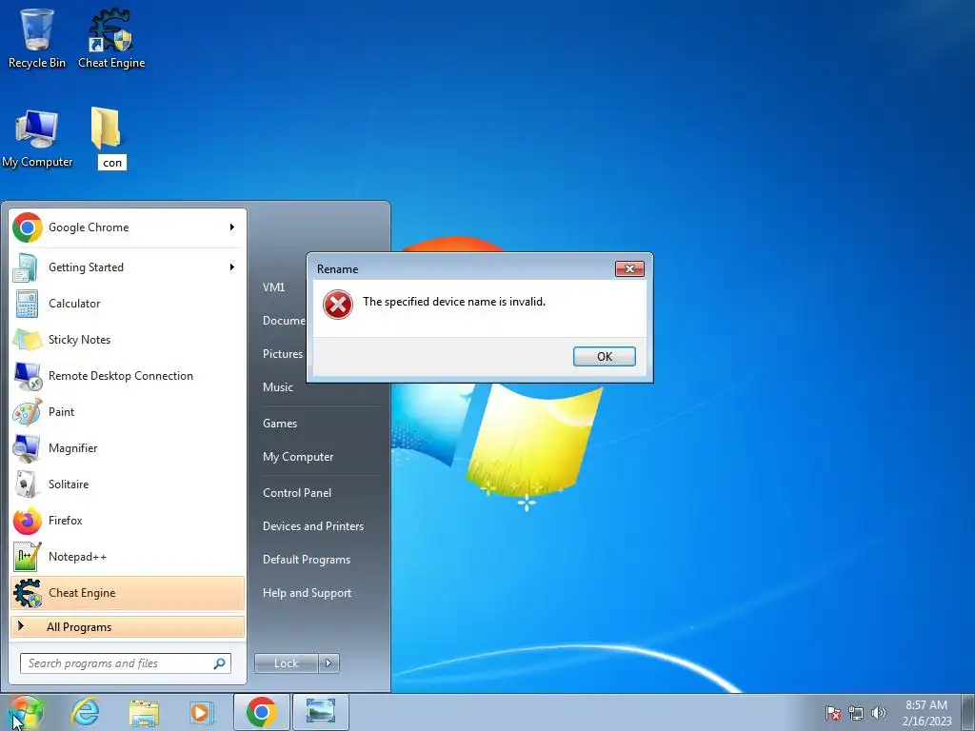Click the search magnifier icon in Start menu
This screenshot has height=731, width=975.
pos(219,663)
